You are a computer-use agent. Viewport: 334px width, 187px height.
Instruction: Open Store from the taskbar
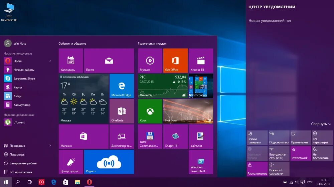(65, 182)
